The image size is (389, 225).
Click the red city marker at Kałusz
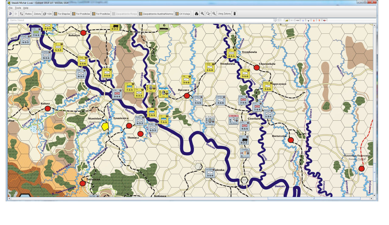coord(47,108)
